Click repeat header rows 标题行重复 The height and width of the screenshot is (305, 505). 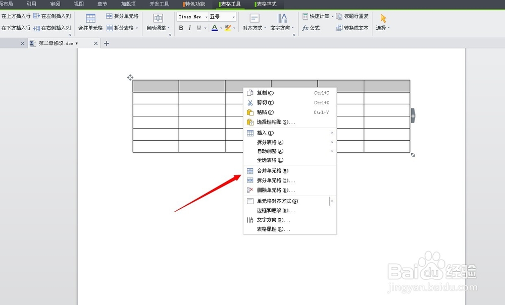tap(352, 16)
